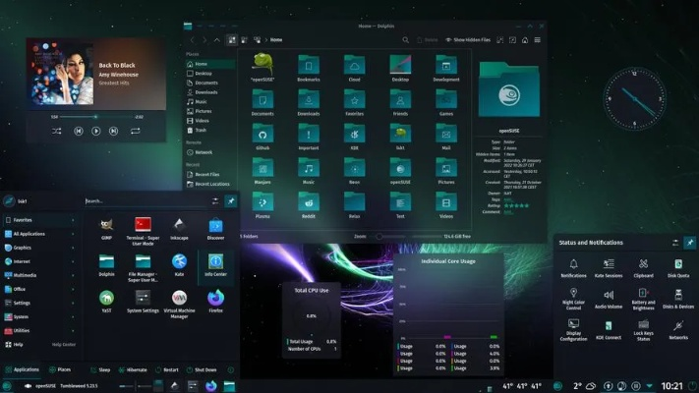Switch to the Places tab in launcher

pos(60,370)
